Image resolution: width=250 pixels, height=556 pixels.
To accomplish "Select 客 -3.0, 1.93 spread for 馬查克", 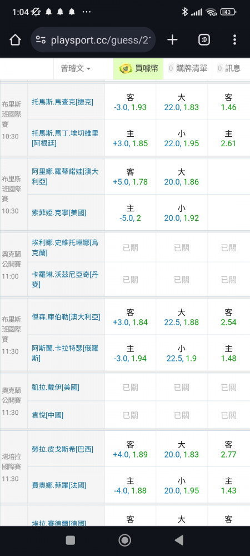I will pyautogui.click(x=130, y=102).
